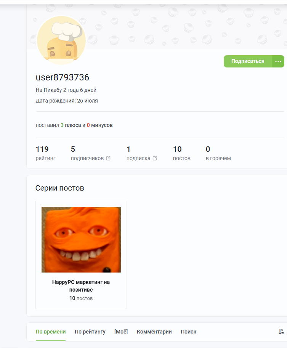The image size is (287, 348).
Task: Open the three-dots menu beside Подписаться
Action: coord(278,61)
